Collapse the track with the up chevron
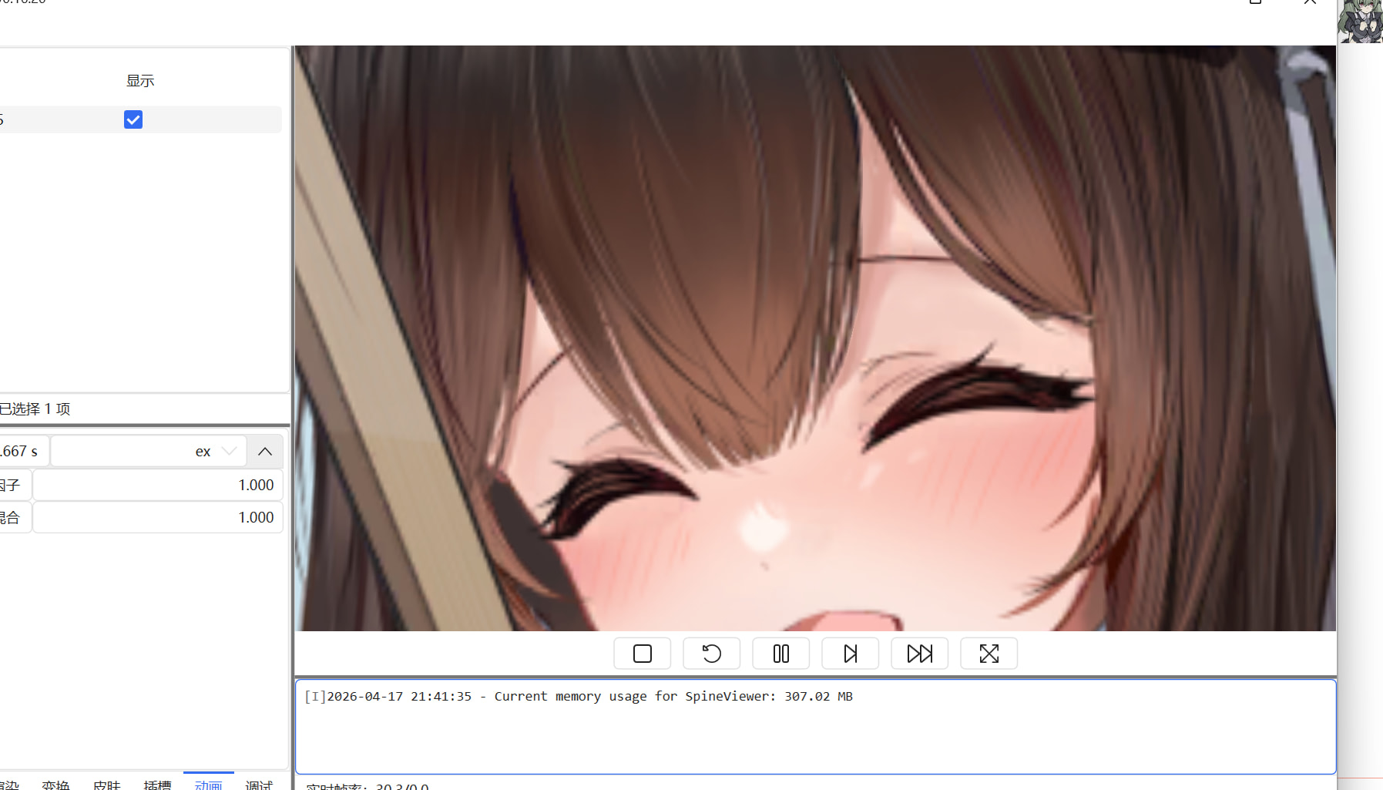This screenshot has height=790, width=1383. 265,452
